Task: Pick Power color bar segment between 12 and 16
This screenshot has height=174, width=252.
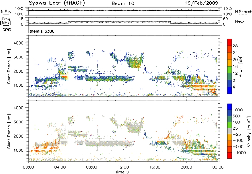Action: [230, 70]
